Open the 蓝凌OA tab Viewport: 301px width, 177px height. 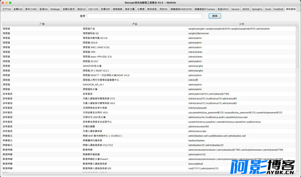pyautogui.click(x=43, y=9)
